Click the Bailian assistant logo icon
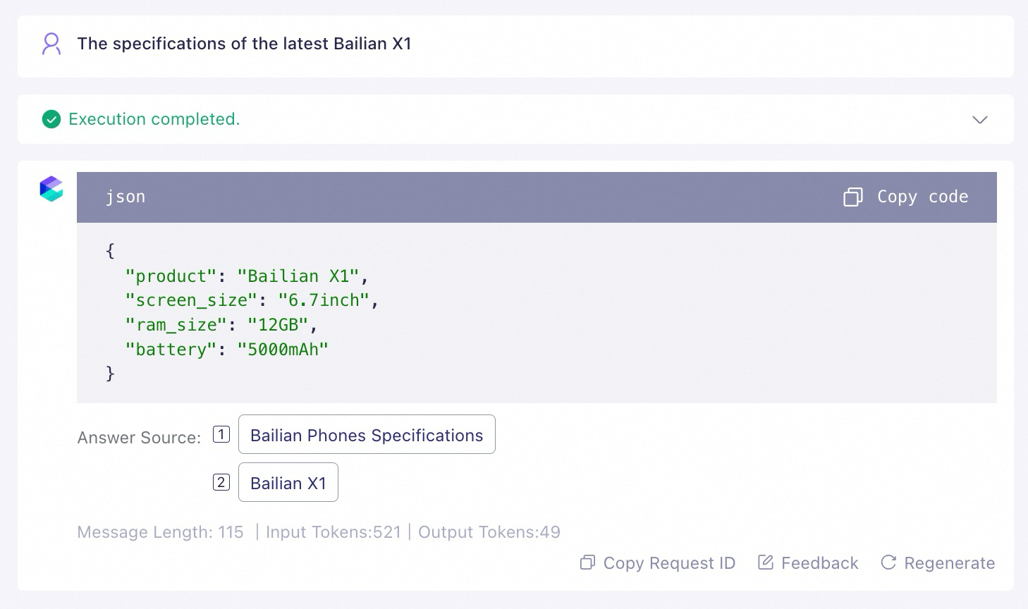The height and width of the screenshot is (609, 1028). click(x=51, y=189)
